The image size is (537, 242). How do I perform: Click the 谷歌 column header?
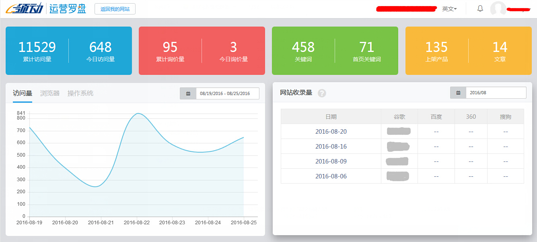coord(399,116)
